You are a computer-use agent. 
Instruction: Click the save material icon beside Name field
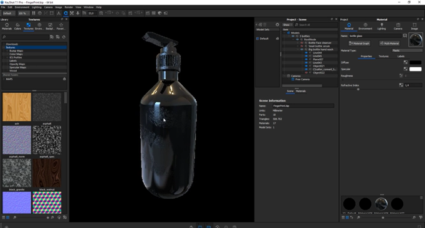click(x=405, y=36)
